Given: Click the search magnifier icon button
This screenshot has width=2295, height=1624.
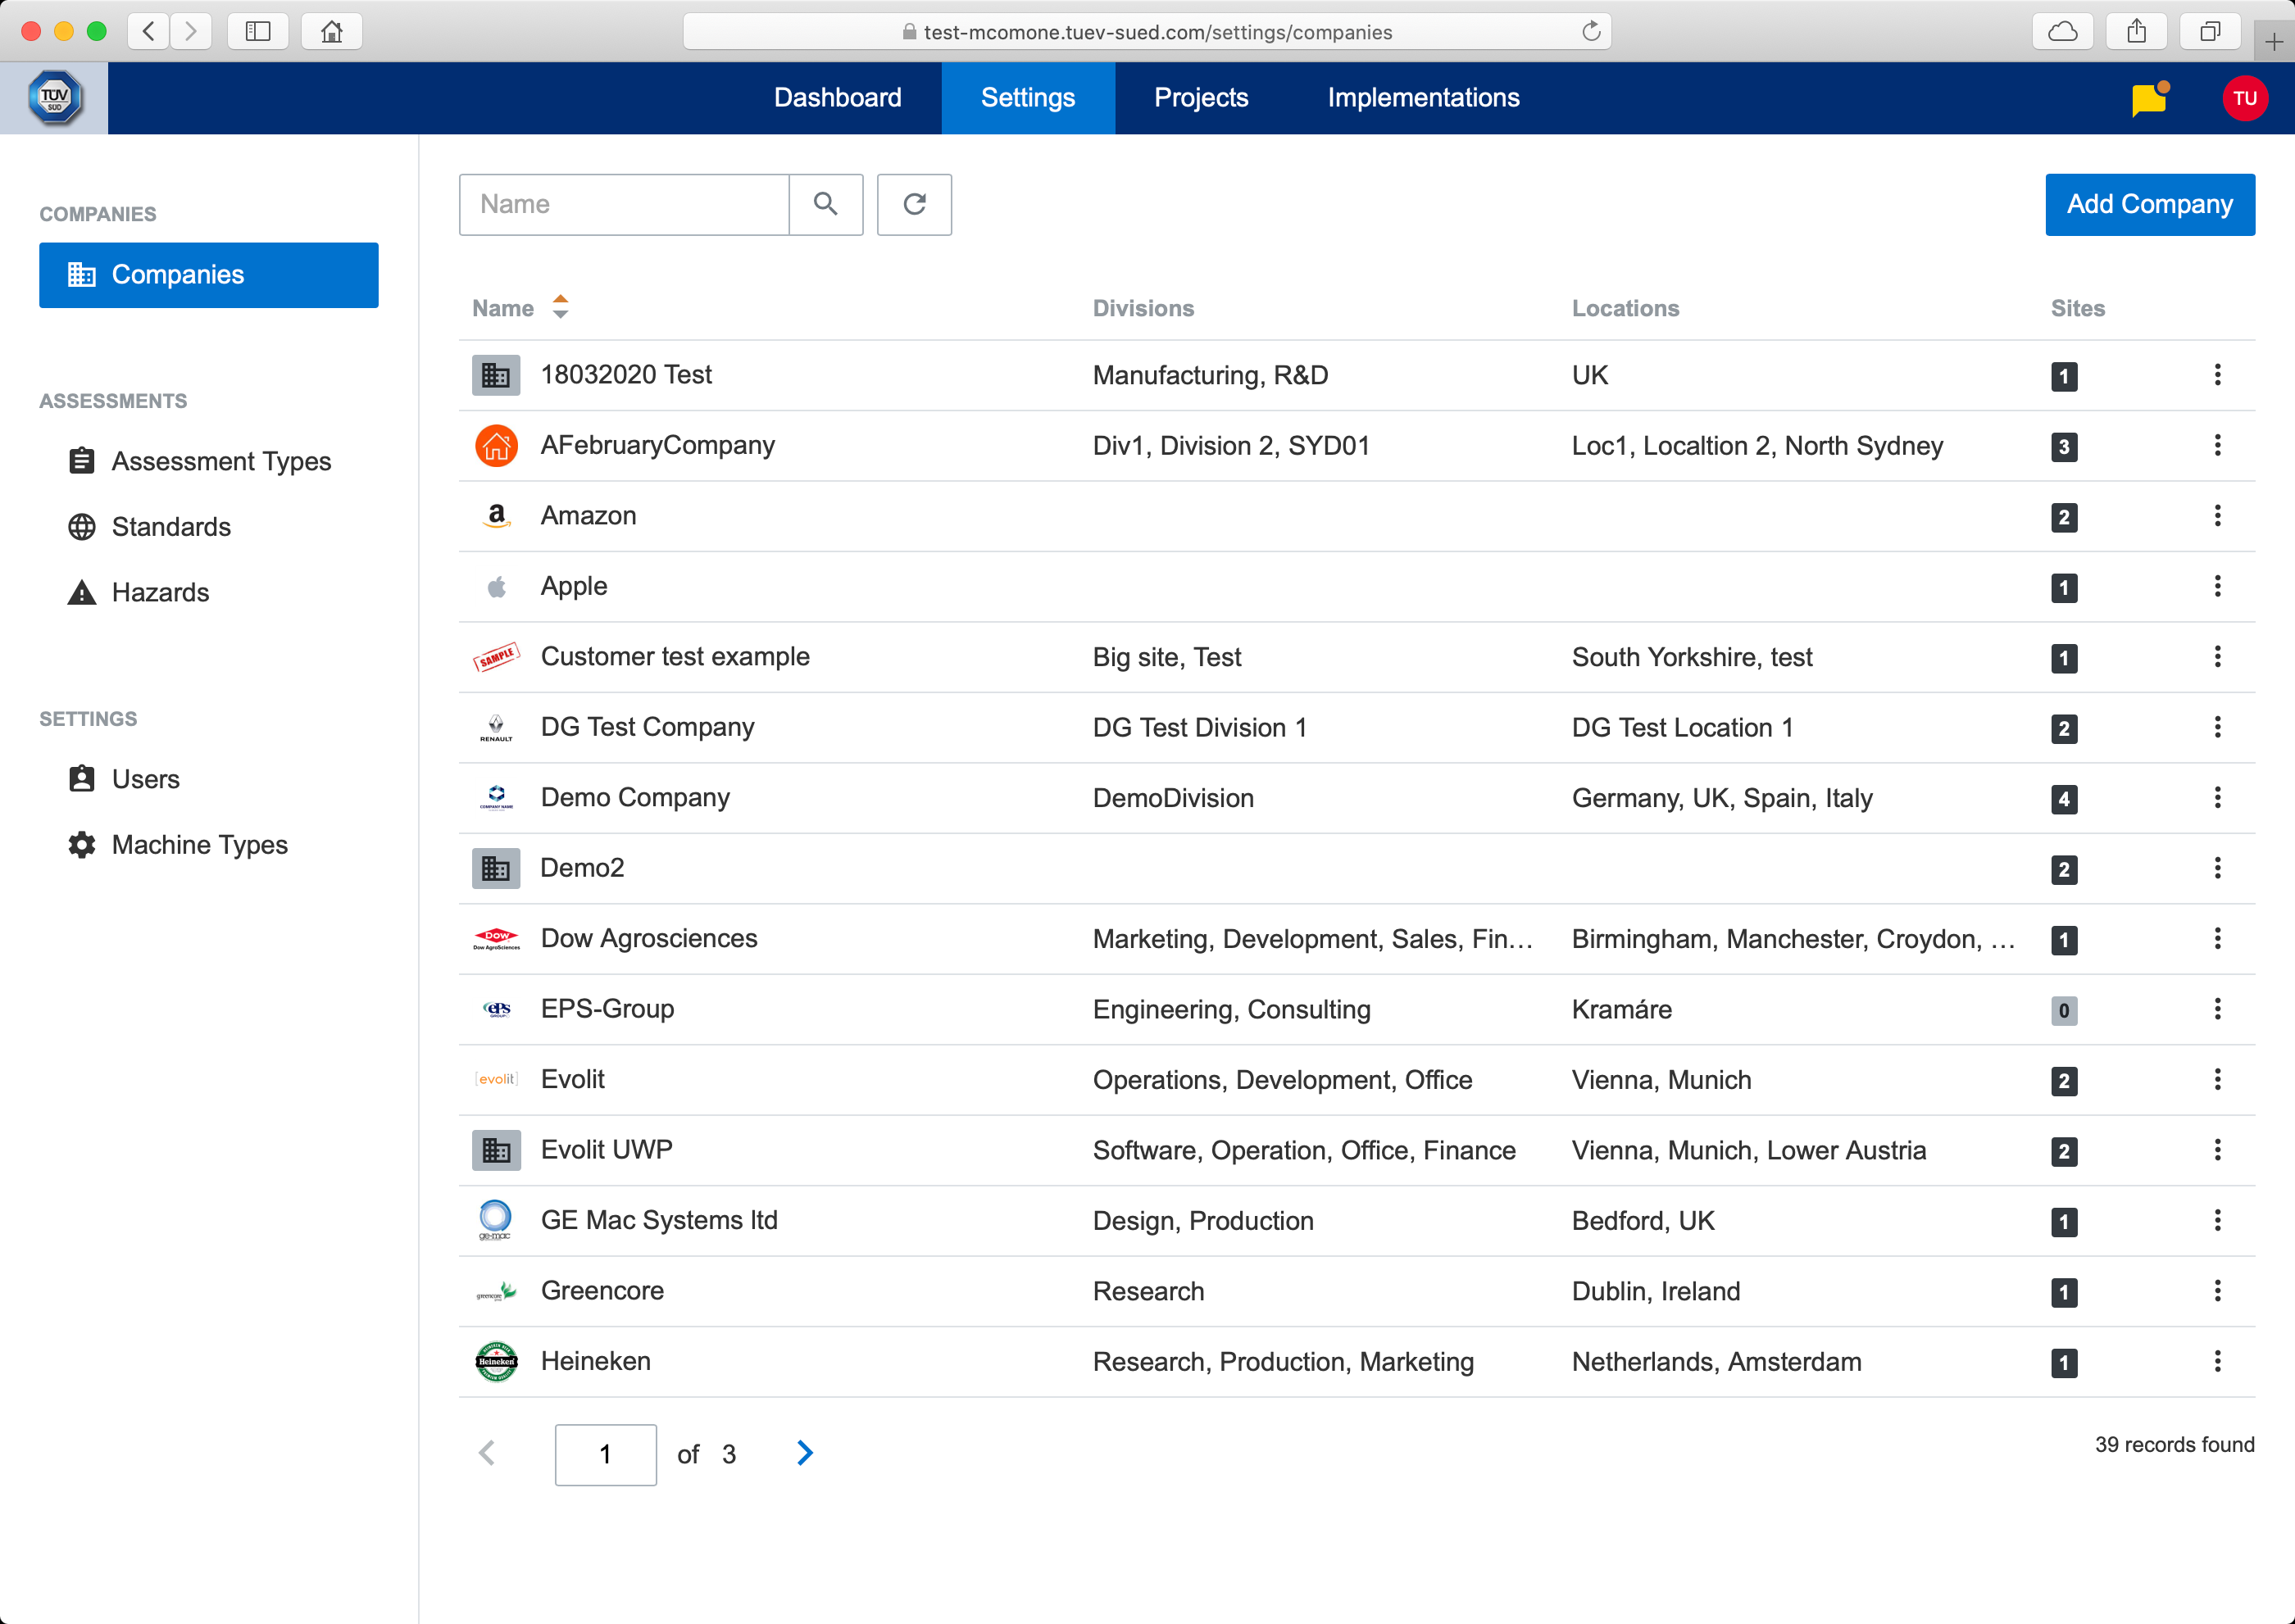Looking at the screenshot, I should [x=825, y=204].
